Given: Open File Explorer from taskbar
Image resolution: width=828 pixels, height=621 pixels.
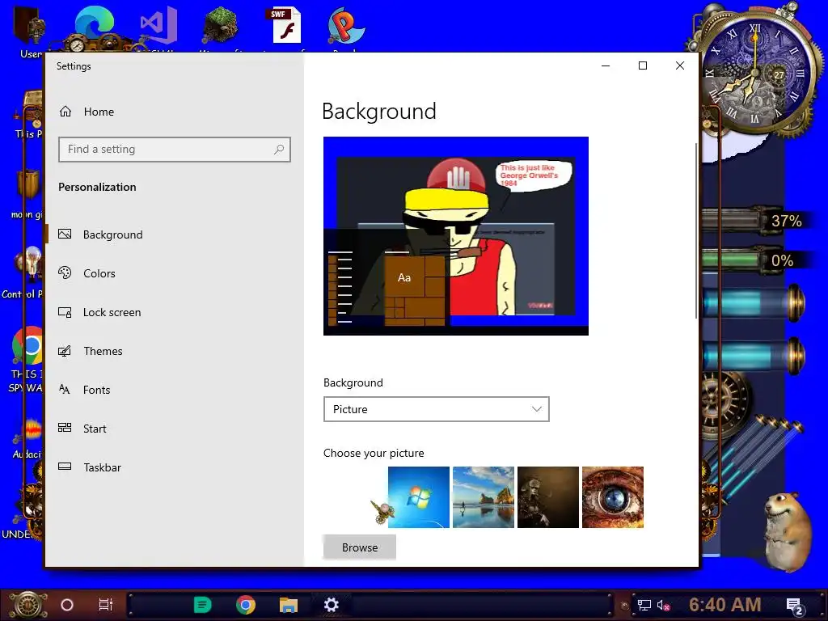Looking at the screenshot, I should point(289,605).
